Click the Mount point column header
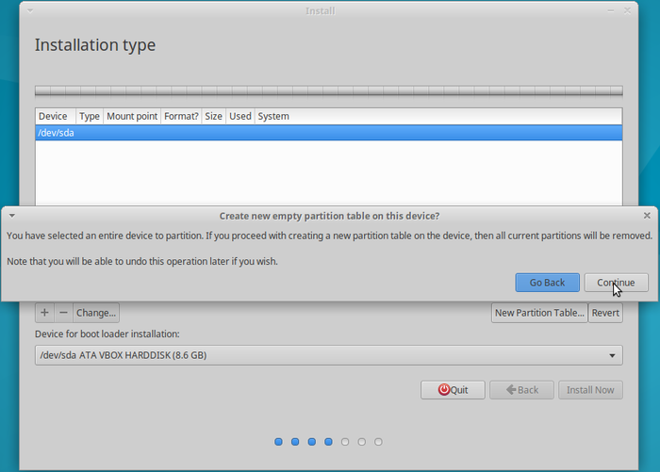 tap(132, 116)
